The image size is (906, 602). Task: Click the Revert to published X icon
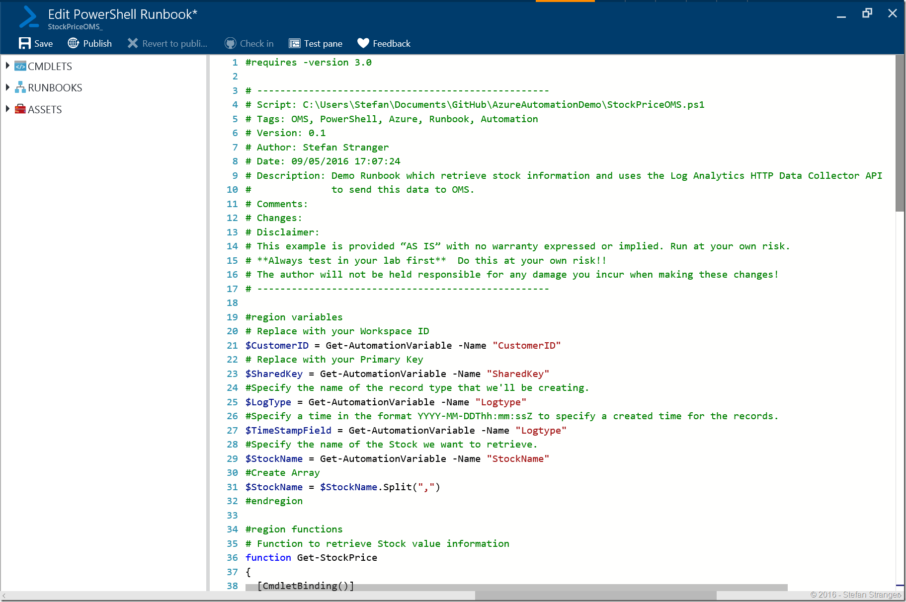[133, 43]
